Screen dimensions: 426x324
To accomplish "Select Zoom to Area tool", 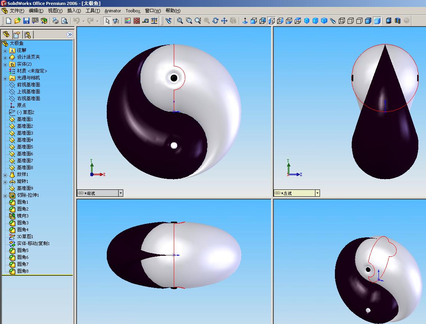I will click(189, 21).
